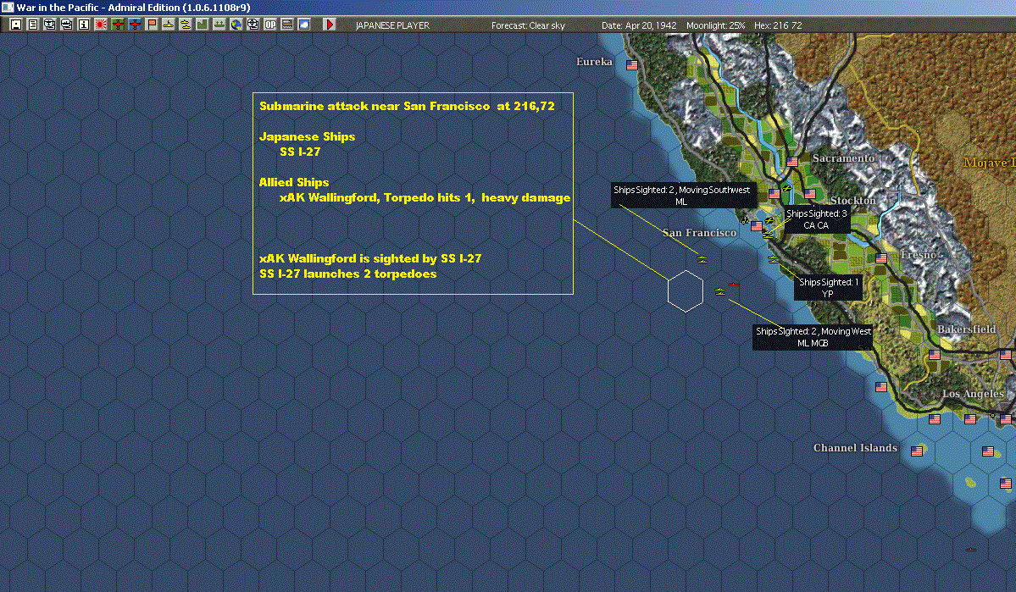Click the Los Angeles city label
The height and width of the screenshot is (592, 1016).
[x=974, y=394]
